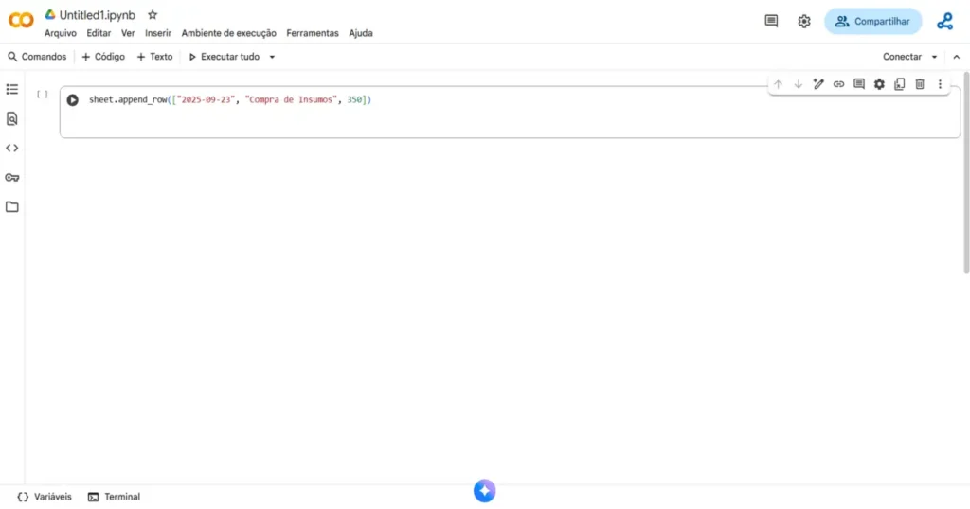Open the Ambiente de execução menu
The image size is (970, 509).
click(x=229, y=33)
